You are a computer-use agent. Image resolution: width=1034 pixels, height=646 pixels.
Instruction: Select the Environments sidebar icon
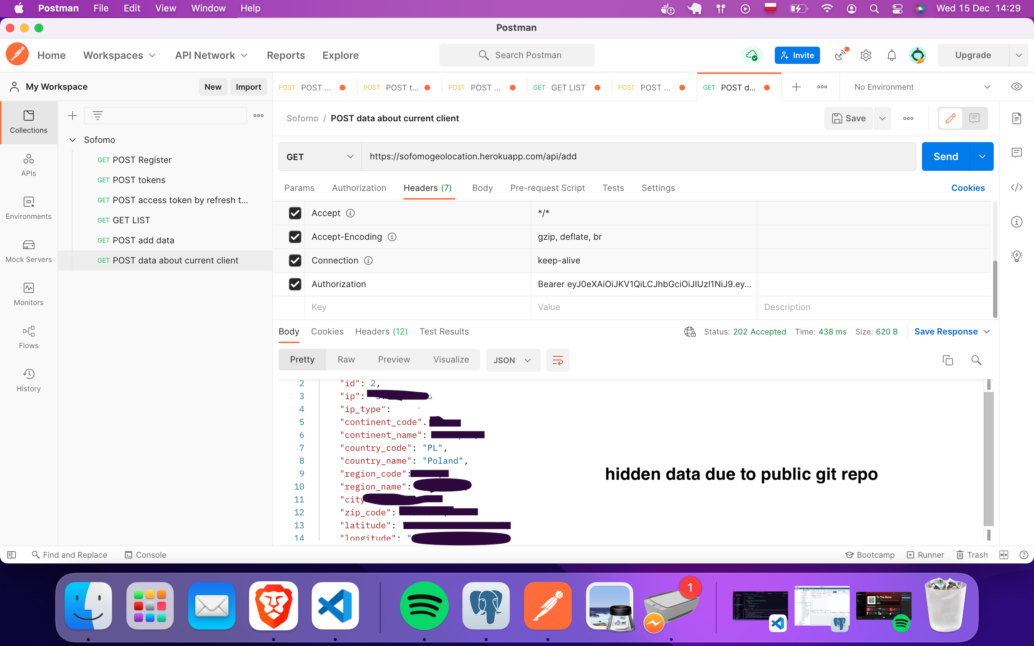pos(28,209)
